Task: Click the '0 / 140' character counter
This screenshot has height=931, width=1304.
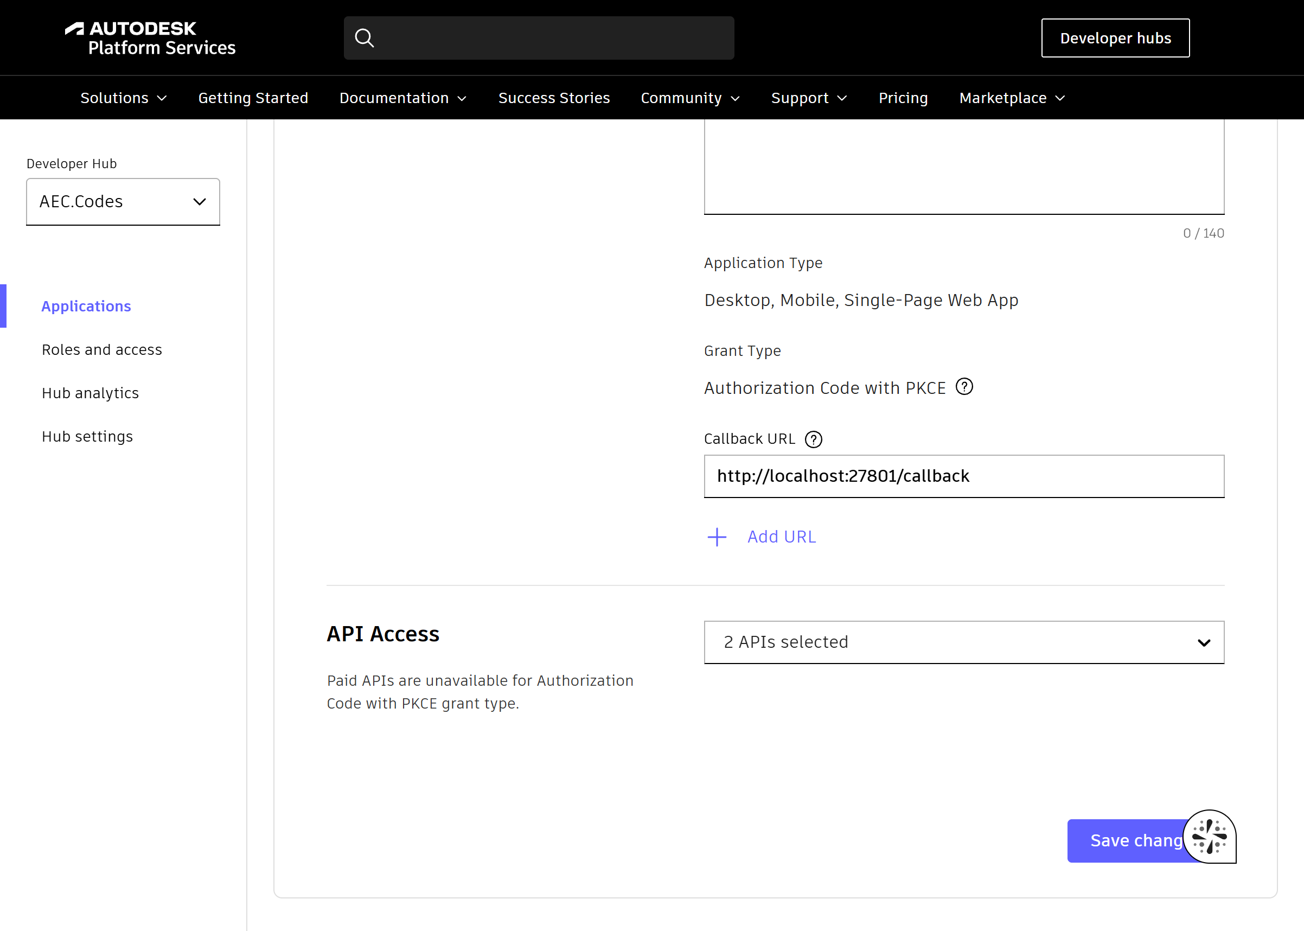Action: click(1204, 233)
